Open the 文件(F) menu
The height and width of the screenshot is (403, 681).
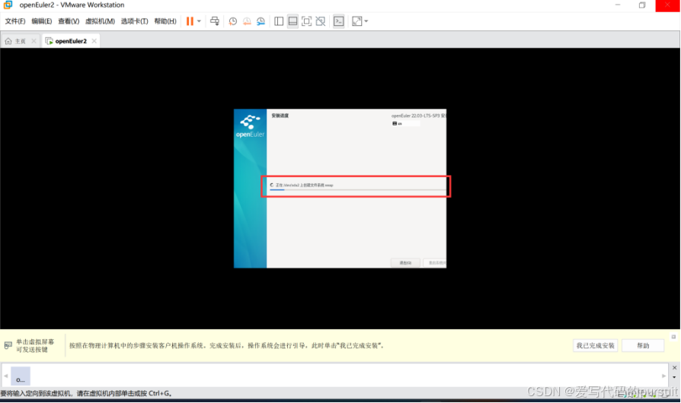pyautogui.click(x=14, y=21)
